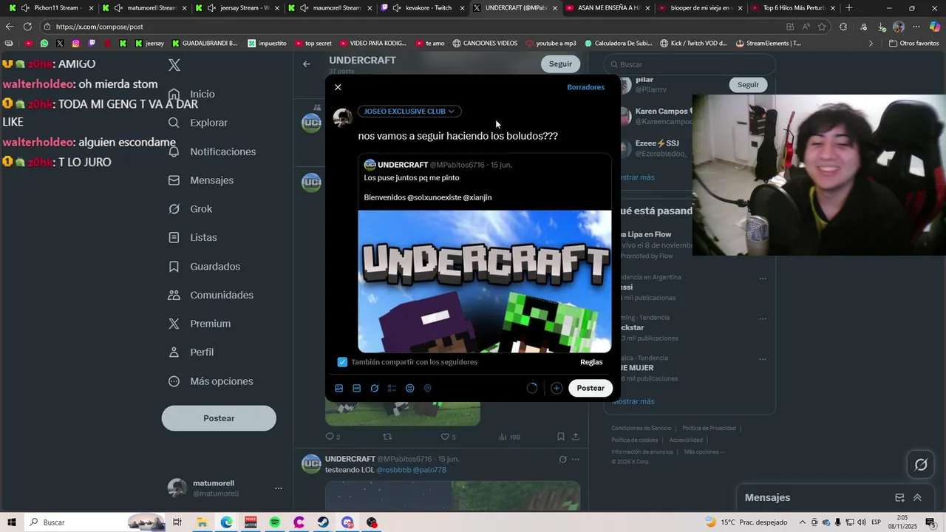This screenshot has height=532, width=946.
Task: Click the address bar URL
Action: pos(99,27)
